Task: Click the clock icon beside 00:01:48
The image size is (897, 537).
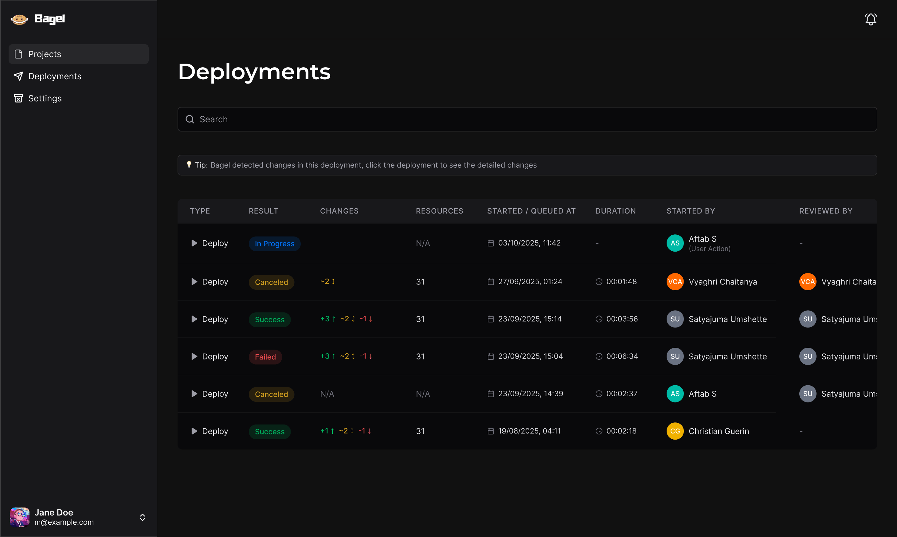Action: pos(599,281)
